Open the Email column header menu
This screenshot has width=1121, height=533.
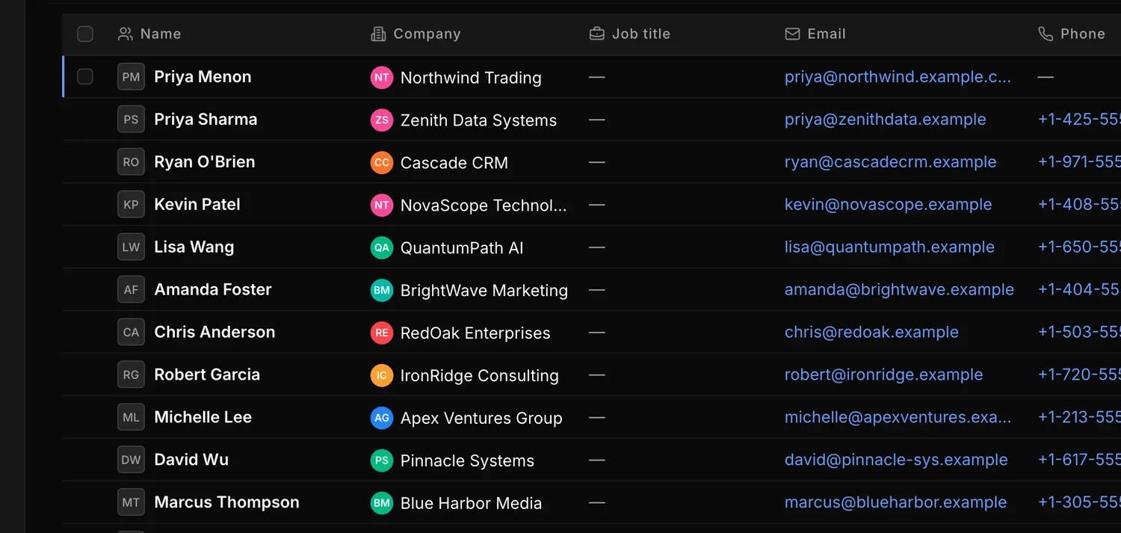(827, 34)
